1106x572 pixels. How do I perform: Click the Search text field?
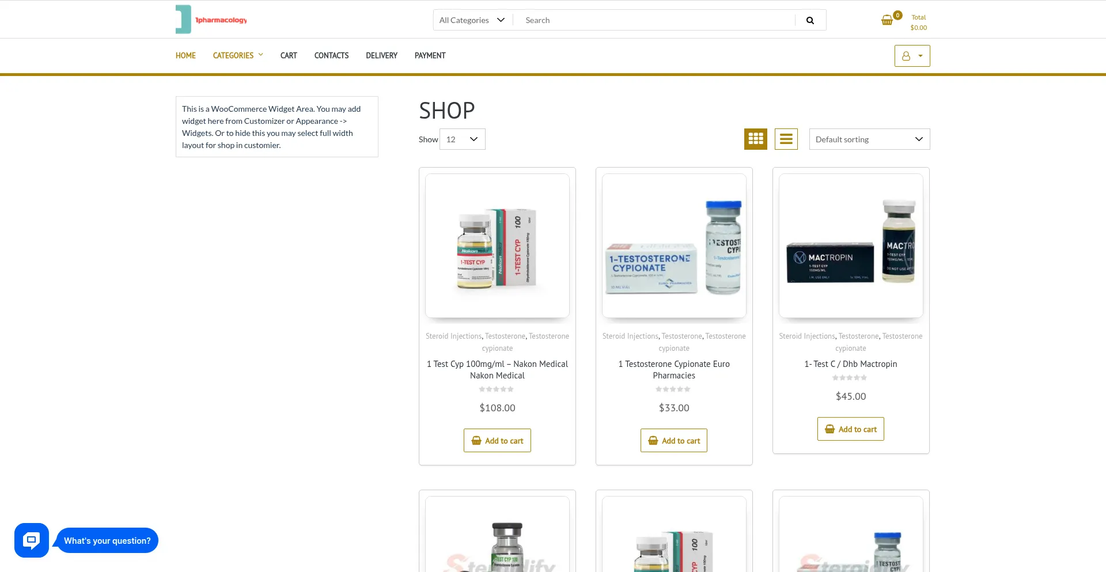(654, 20)
